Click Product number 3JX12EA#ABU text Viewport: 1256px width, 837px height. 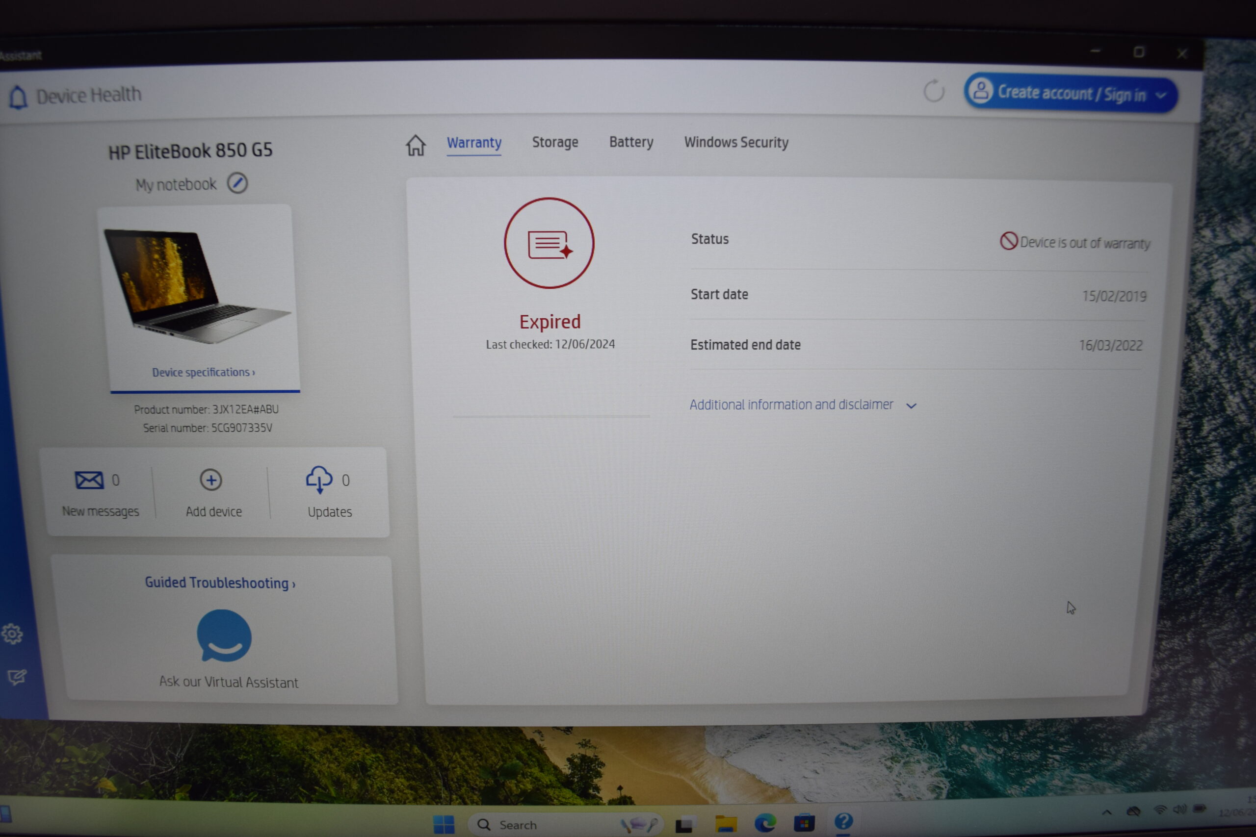(x=206, y=409)
